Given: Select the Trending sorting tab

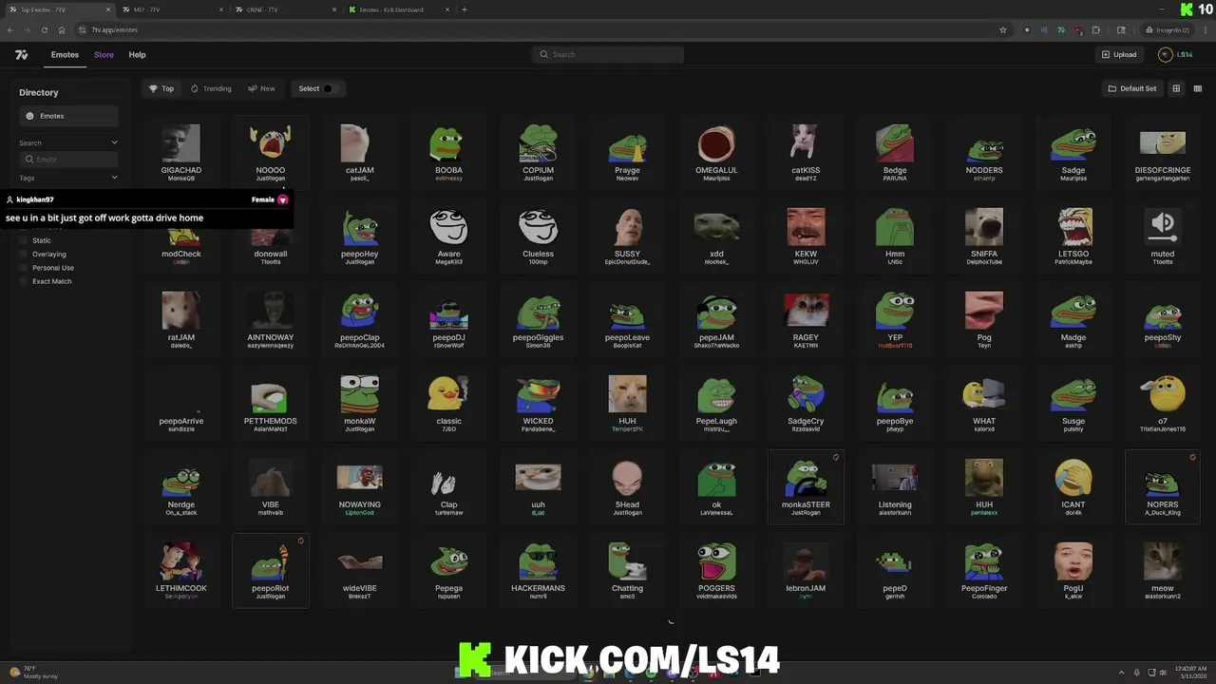Looking at the screenshot, I should (x=211, y=88).
